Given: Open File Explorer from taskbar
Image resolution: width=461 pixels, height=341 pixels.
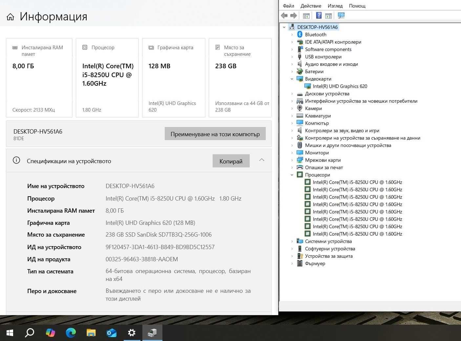Looking at the screenshot, I should (x=91, y=333).
